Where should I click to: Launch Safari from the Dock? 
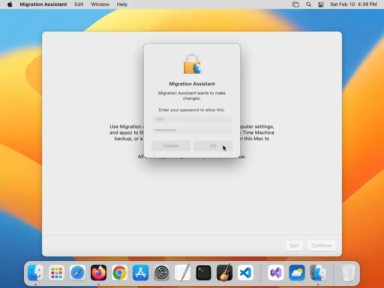[x=78, y=273]
